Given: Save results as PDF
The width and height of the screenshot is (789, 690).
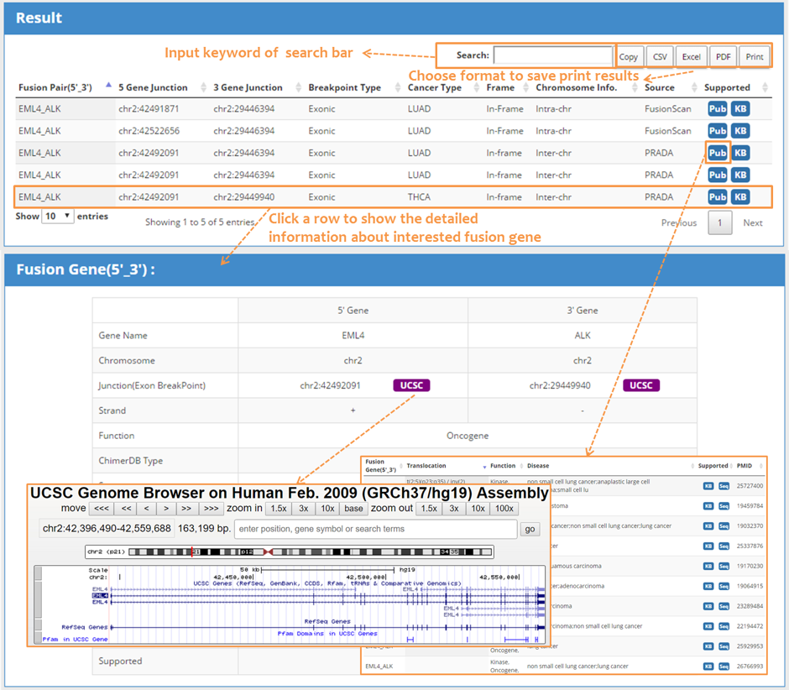Looking at the screenshot, I should pos(723,57).
